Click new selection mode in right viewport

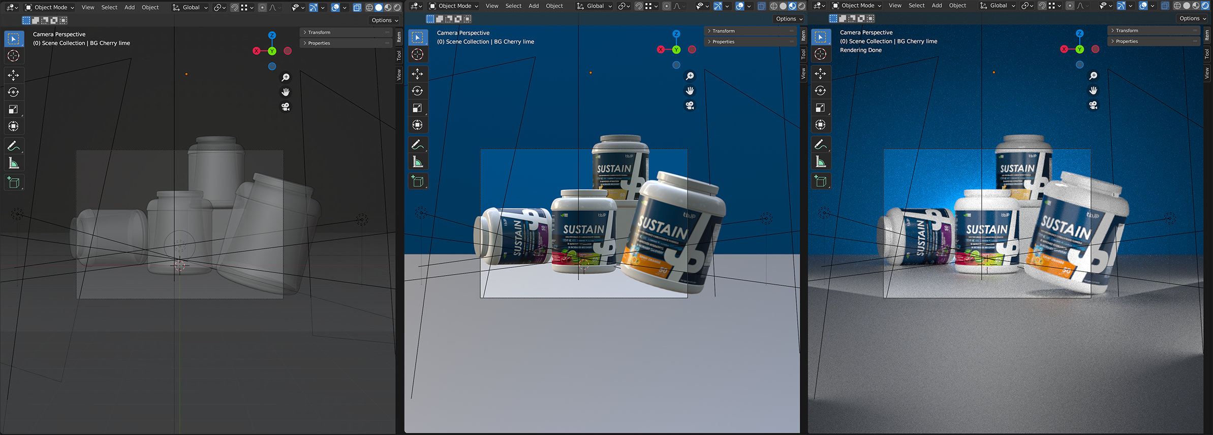coord(833,18)
